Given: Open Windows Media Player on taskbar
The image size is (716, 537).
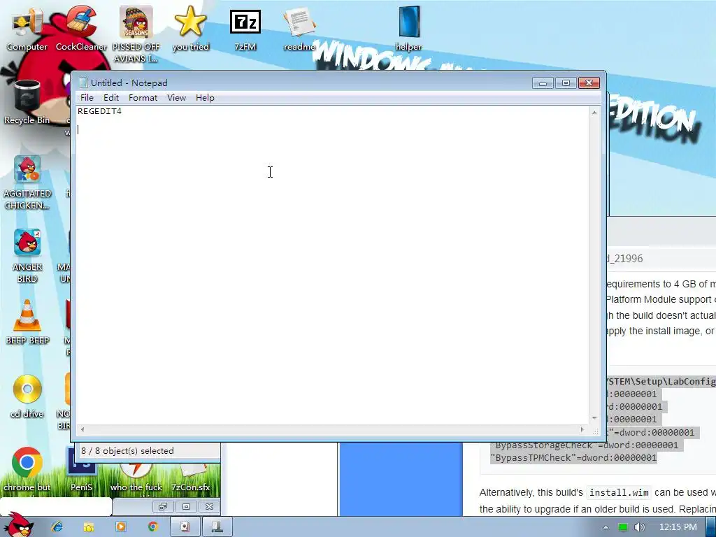Looking at the screenshot, I should pyautogui.click(x=120, y=527).
